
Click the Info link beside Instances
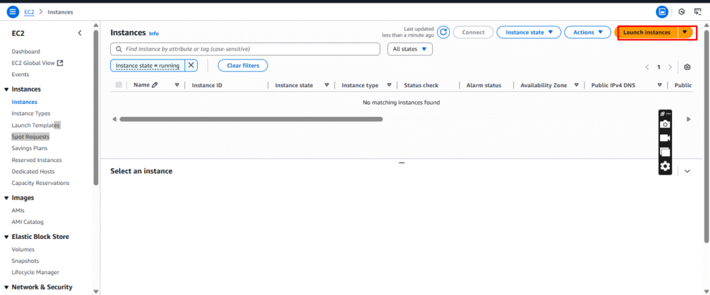coord(154,33)
